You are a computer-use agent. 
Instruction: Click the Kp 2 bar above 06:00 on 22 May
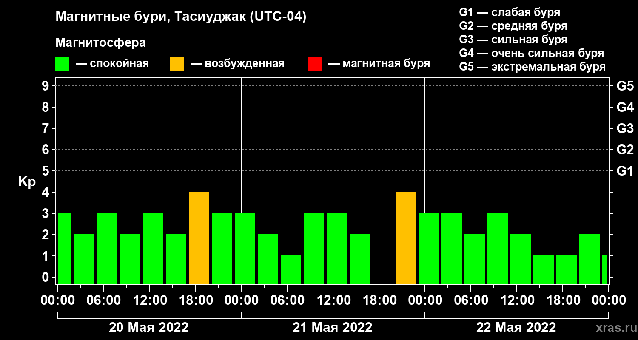475,259
